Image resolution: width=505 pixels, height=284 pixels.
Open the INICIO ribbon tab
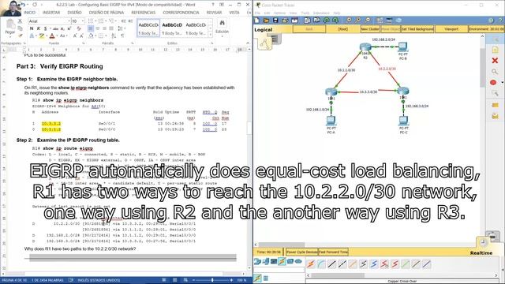(x=29, y=13)
